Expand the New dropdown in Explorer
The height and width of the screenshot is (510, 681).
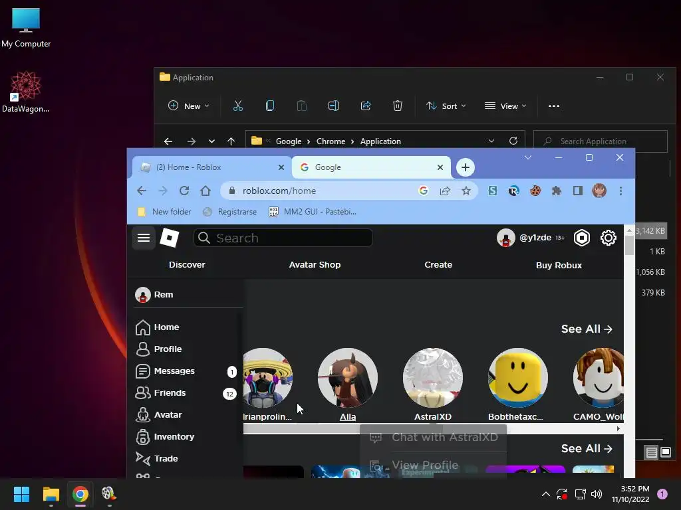(188, 106)
